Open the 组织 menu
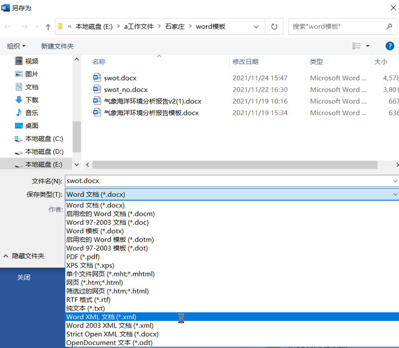 16,46
